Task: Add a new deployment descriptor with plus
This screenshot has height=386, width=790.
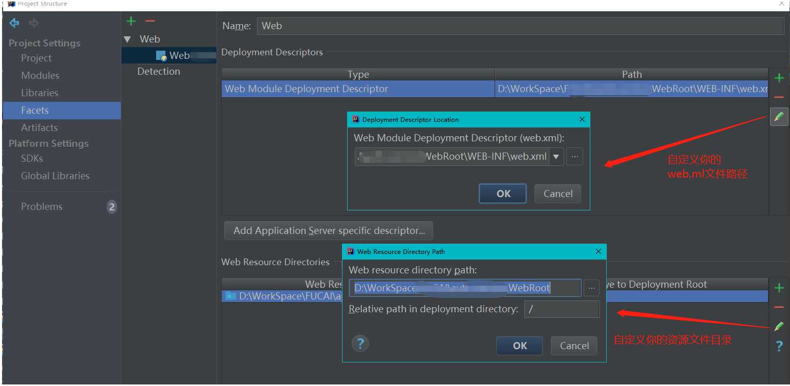Action: tap(779, 78)
